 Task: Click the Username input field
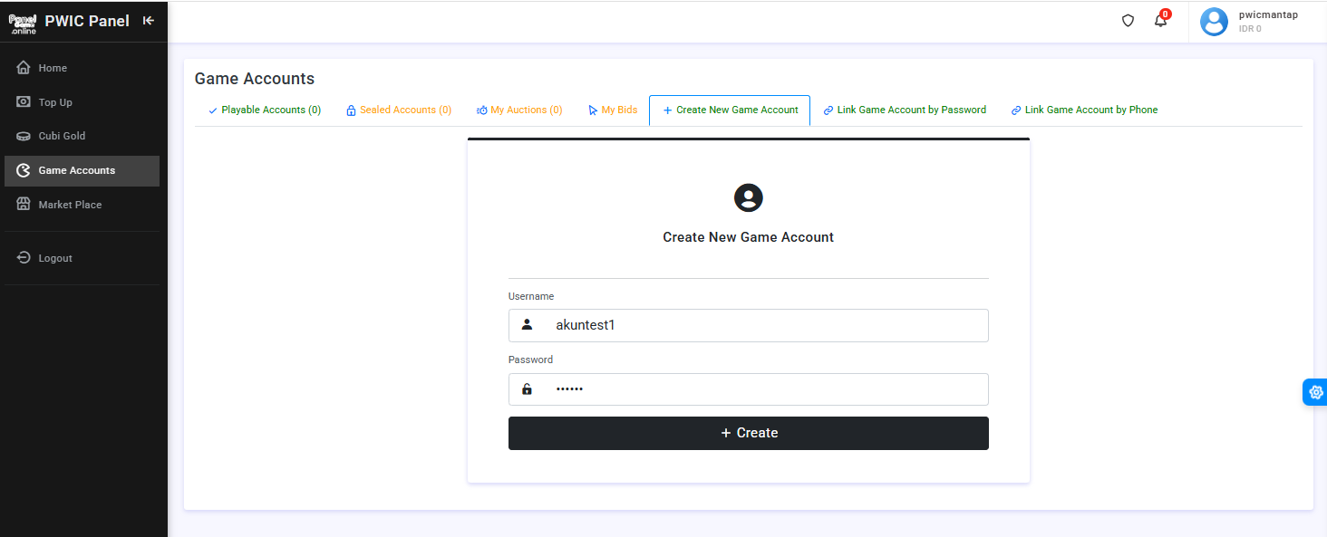pos(748,325)
